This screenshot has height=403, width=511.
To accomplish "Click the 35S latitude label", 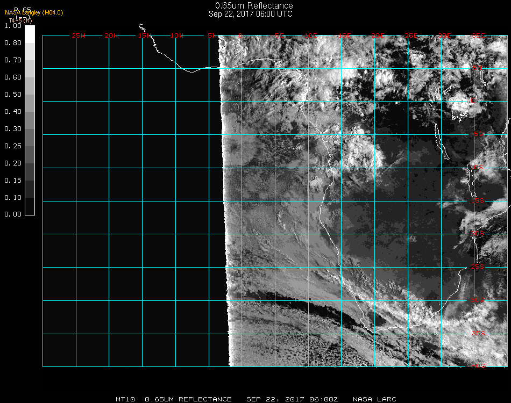I will coord(478,333).
